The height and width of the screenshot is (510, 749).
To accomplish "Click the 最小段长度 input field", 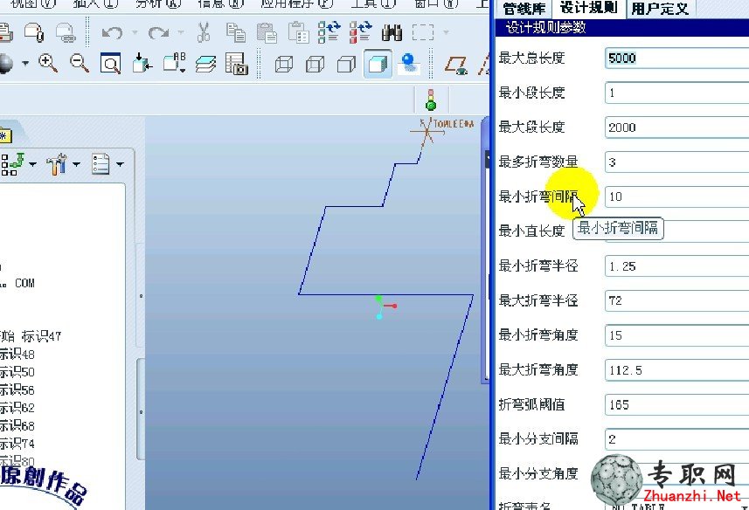I will (x=676, y=93).
